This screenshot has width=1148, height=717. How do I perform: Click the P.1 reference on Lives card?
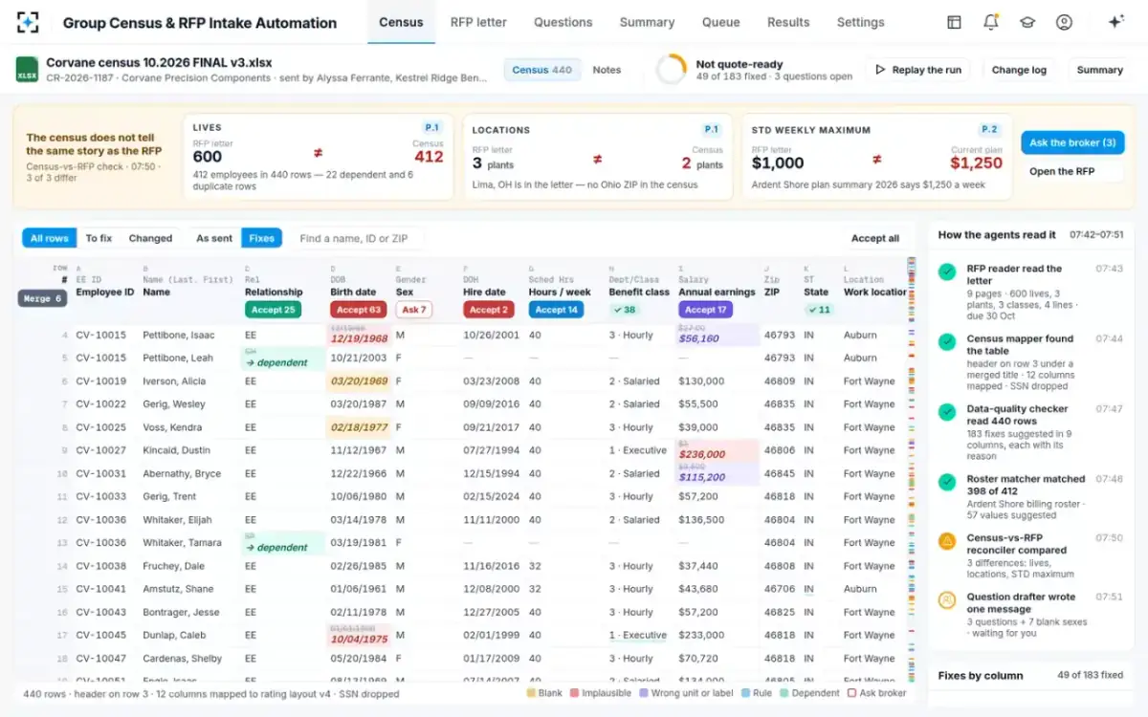pos(431,128)
